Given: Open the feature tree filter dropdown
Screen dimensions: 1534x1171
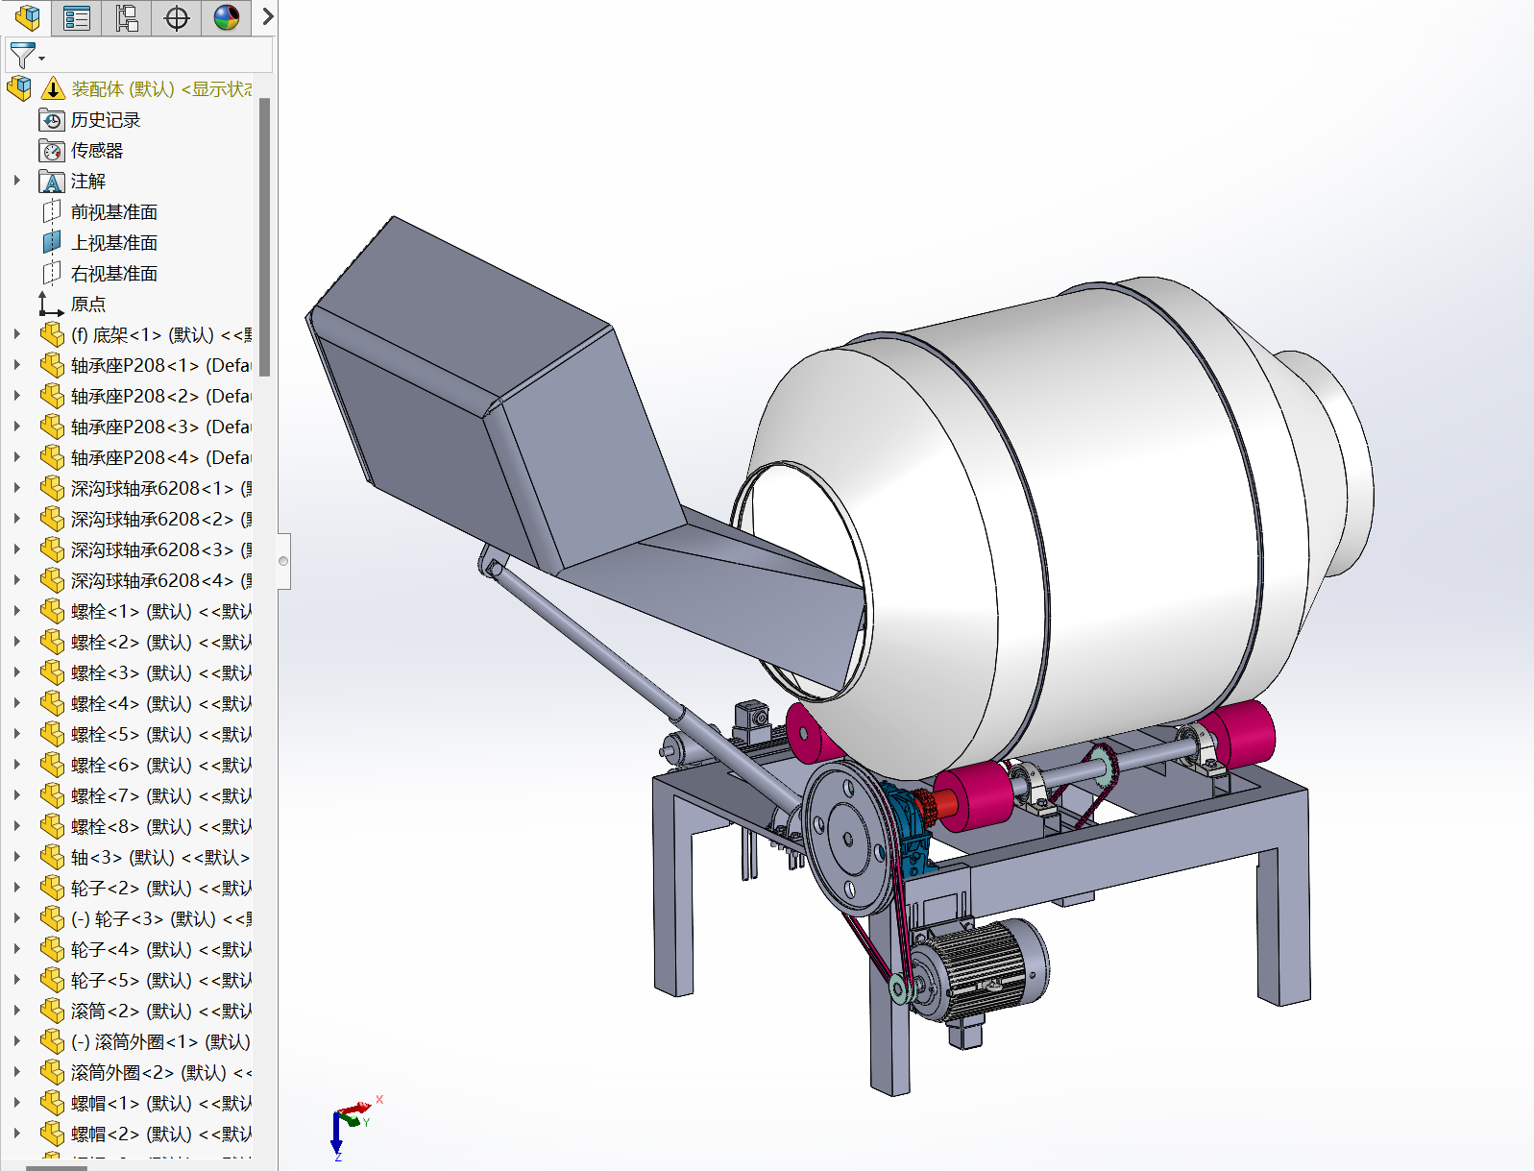Looking at the screenshot, I should [26, 56].
